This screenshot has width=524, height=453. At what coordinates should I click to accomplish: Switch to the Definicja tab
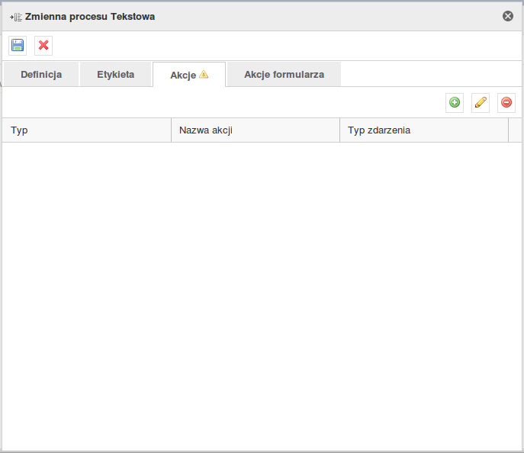coord(41,75)
